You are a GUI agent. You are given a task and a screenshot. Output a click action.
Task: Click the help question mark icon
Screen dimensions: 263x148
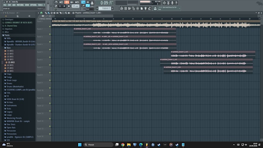point(176,3)
